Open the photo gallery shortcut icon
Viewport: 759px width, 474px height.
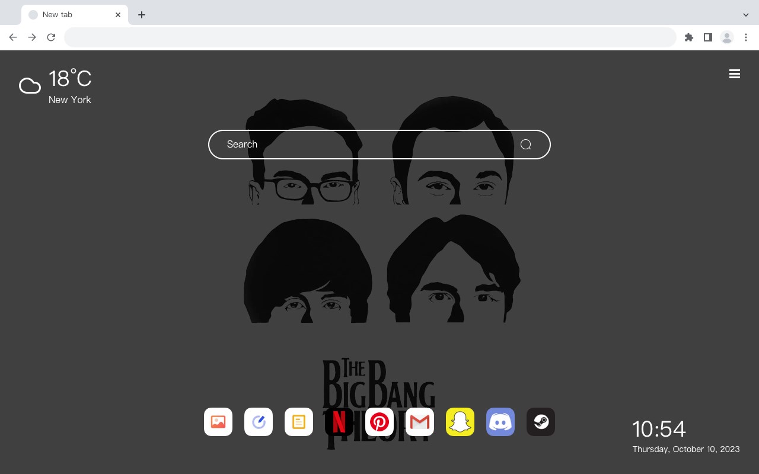pos(218,422)
